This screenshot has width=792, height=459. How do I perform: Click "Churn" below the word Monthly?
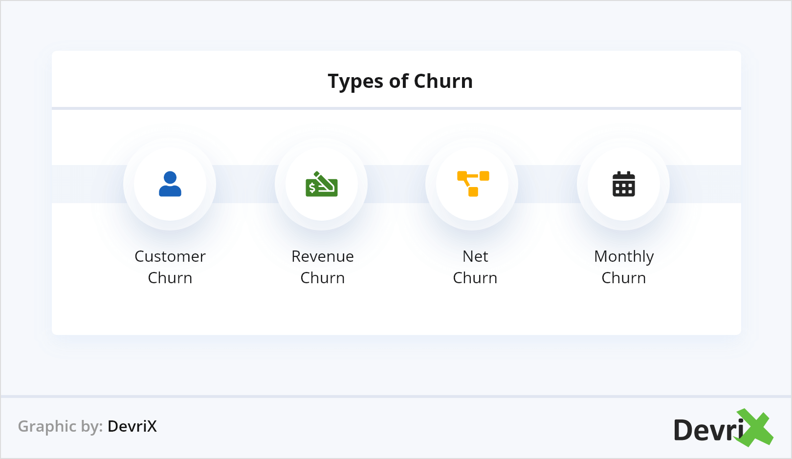click(624, 278)
